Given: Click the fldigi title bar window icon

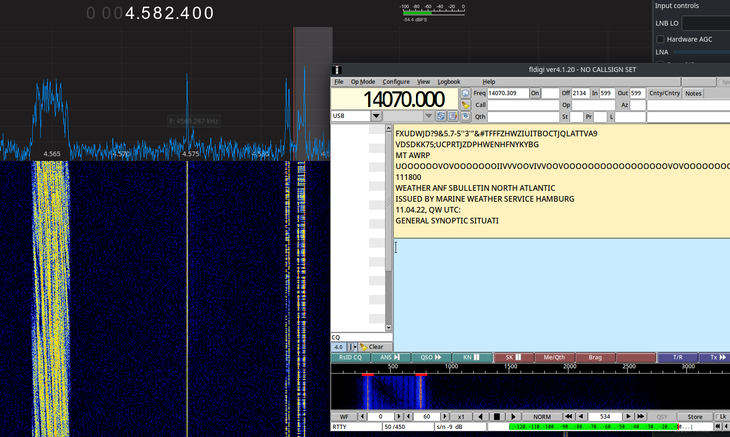Looking at the screenshot, I should point(337,70).
